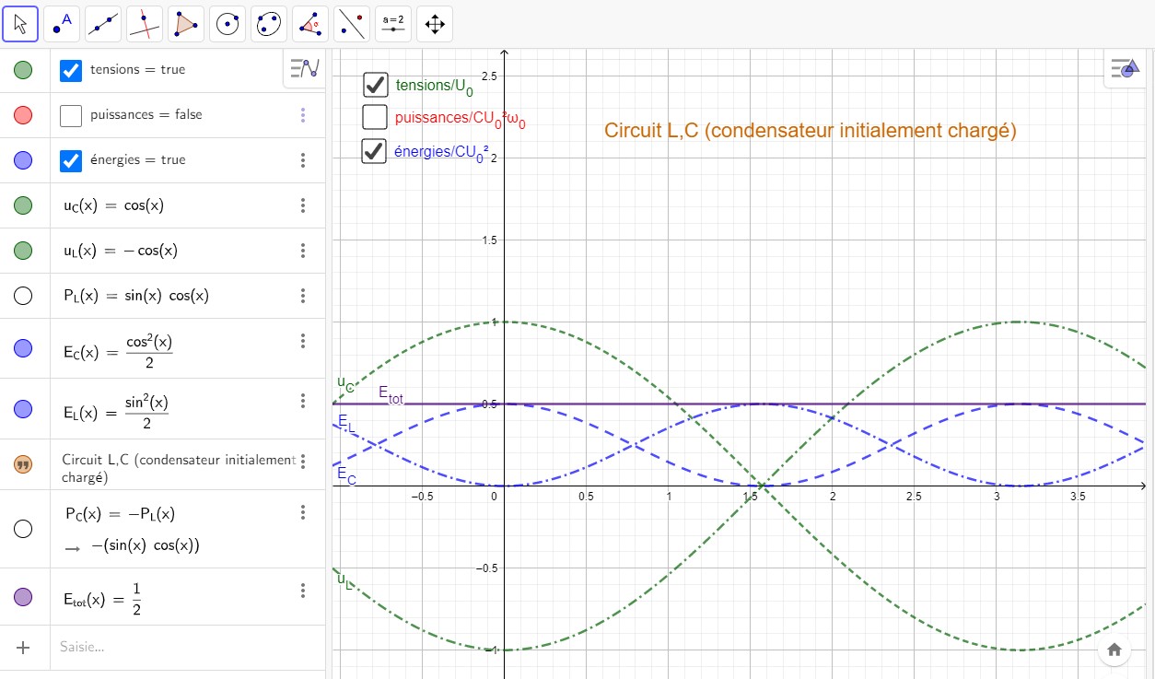Screen dimensions: 1155x679
Task: Open more options for énergies row
Action: coord(303,160)
